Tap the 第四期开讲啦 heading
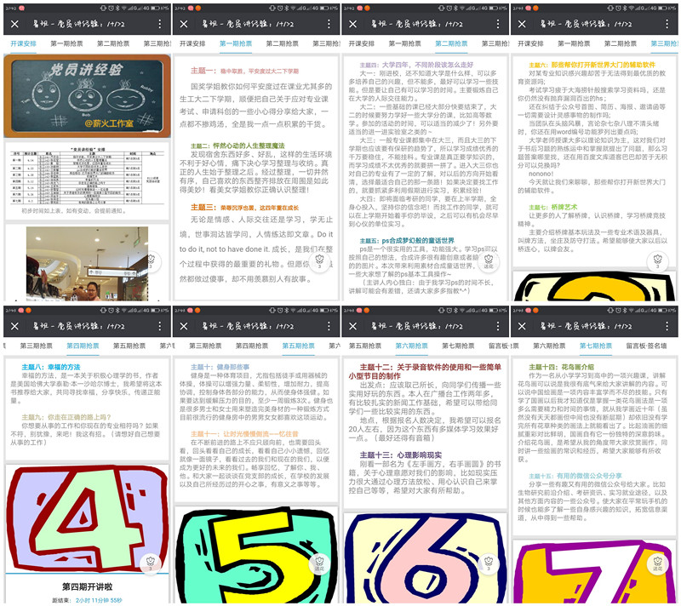 click(x=85, y=587)
